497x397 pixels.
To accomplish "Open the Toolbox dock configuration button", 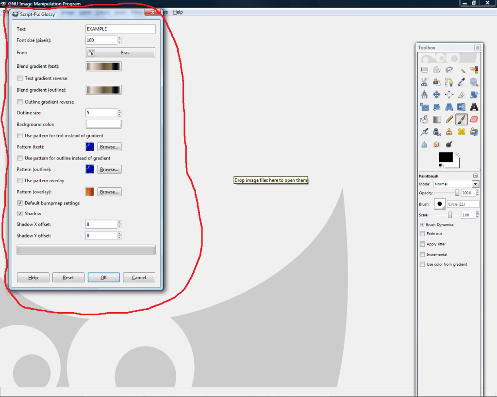I will pos(478,48).
